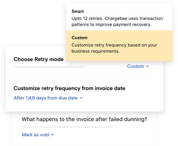178x146 pixels.
Task: Click the Upto 12 retries description text
Action: 117,21
